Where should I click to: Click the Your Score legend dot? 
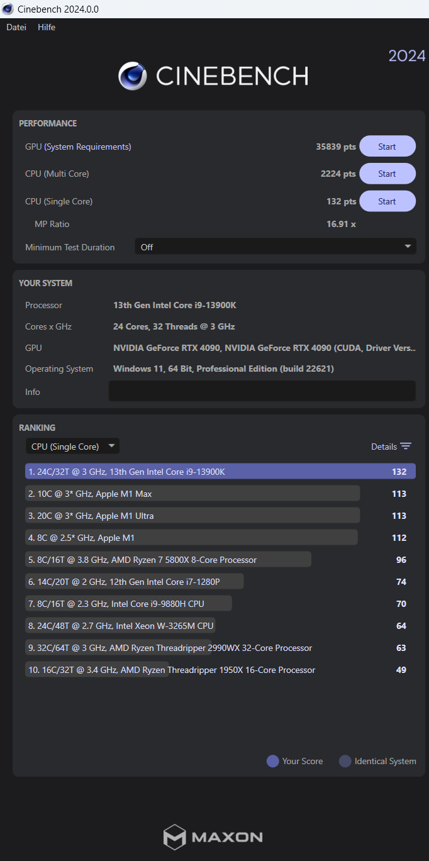click(273, 761)
